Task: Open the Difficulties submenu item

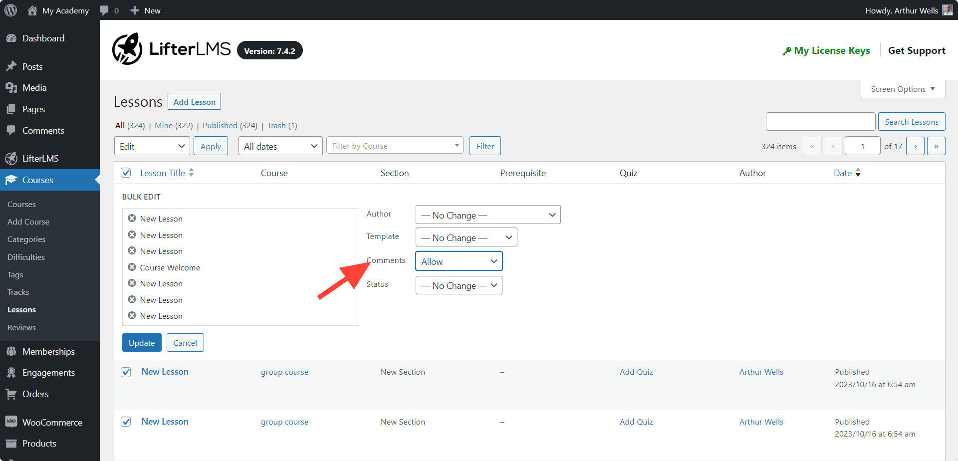Action: (x=26, y=257)
